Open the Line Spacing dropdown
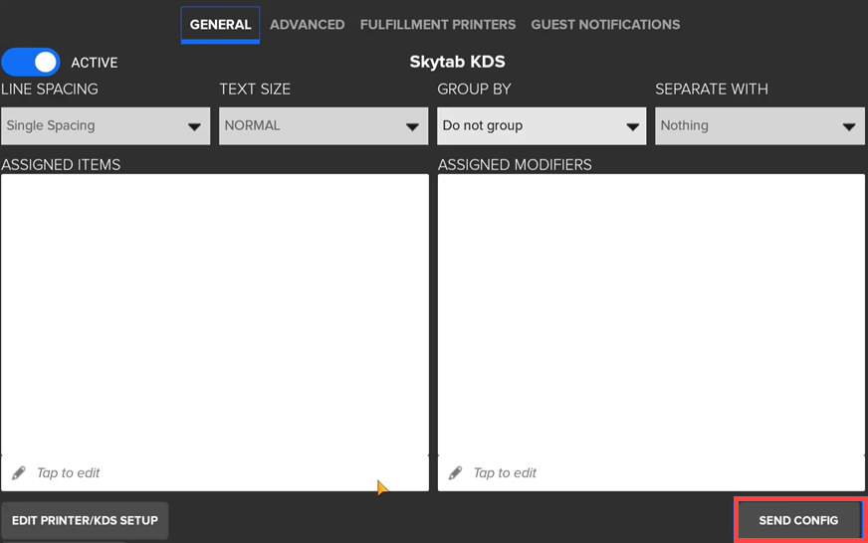This screenshot has height=543, width=868. pyautogui.click(x=105, y=126)
